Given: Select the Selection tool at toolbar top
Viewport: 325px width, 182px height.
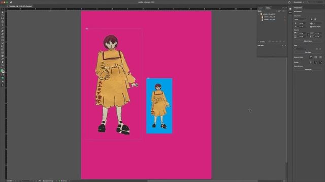Looking at the screenshot, I should [3, 9].
